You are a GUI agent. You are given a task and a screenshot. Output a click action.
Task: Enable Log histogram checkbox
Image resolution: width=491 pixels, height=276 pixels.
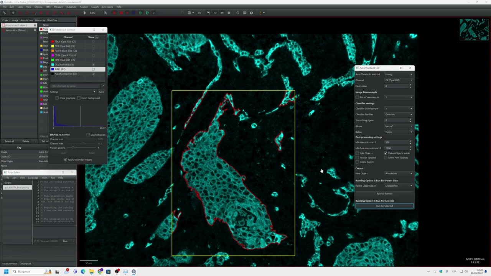pos(88,135)
